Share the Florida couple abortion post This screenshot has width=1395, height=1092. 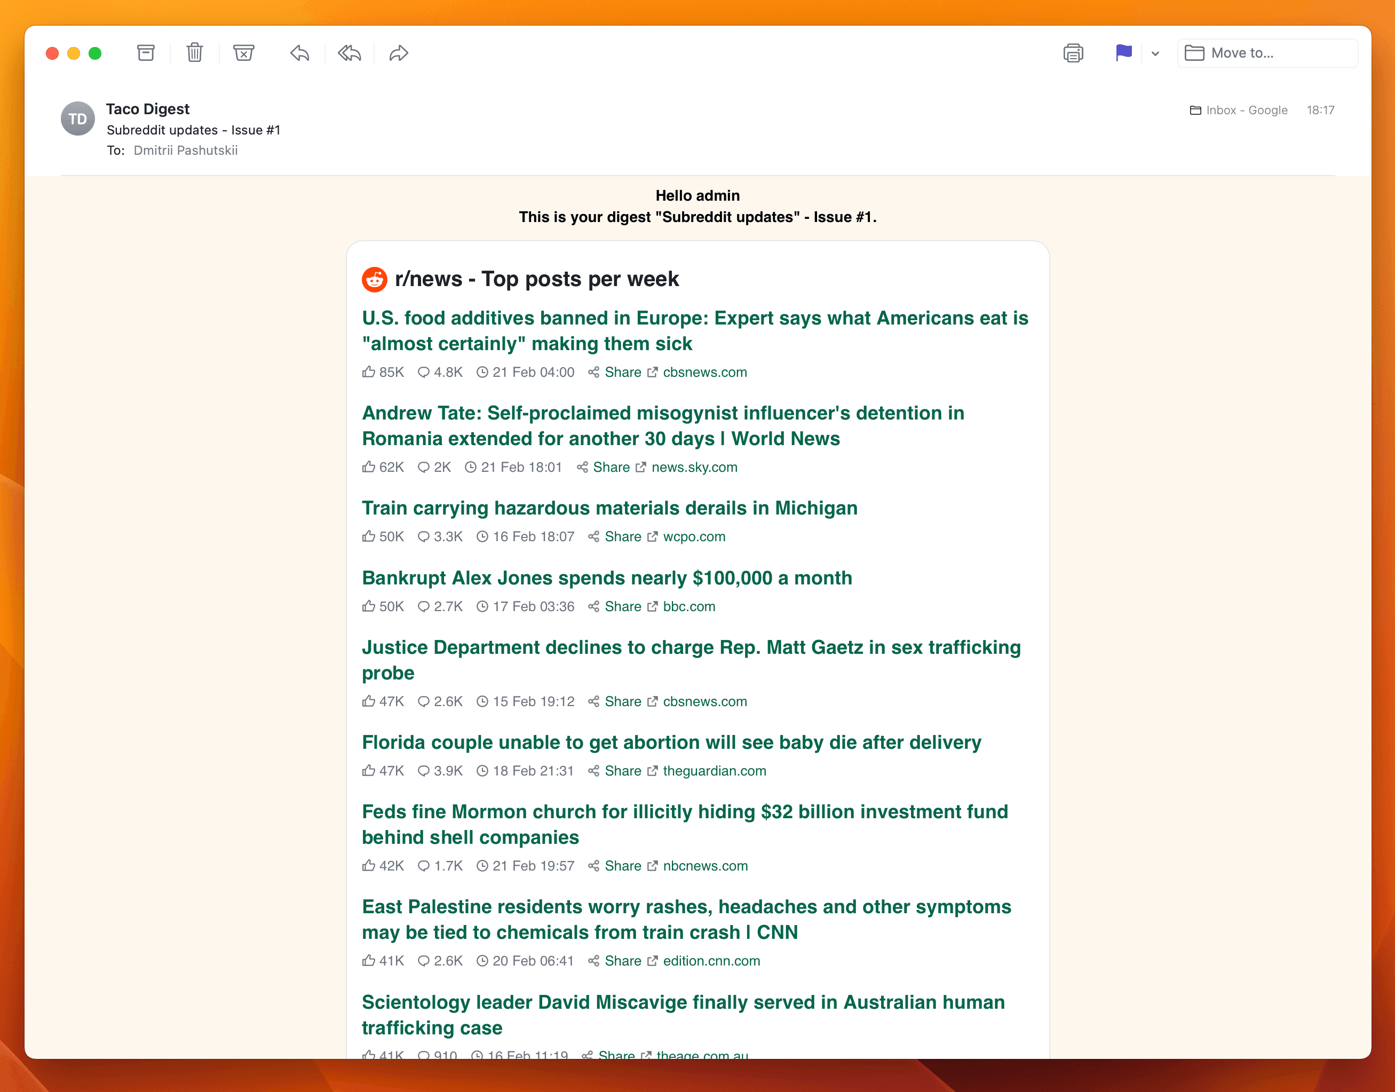coord(623,771)
